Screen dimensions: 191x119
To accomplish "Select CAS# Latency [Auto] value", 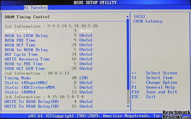I will pyautogui.click(x=86, y=31).
